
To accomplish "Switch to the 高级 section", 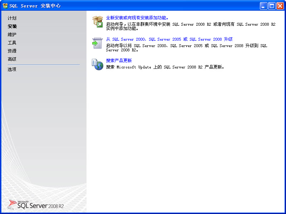I will click(12, 59).
